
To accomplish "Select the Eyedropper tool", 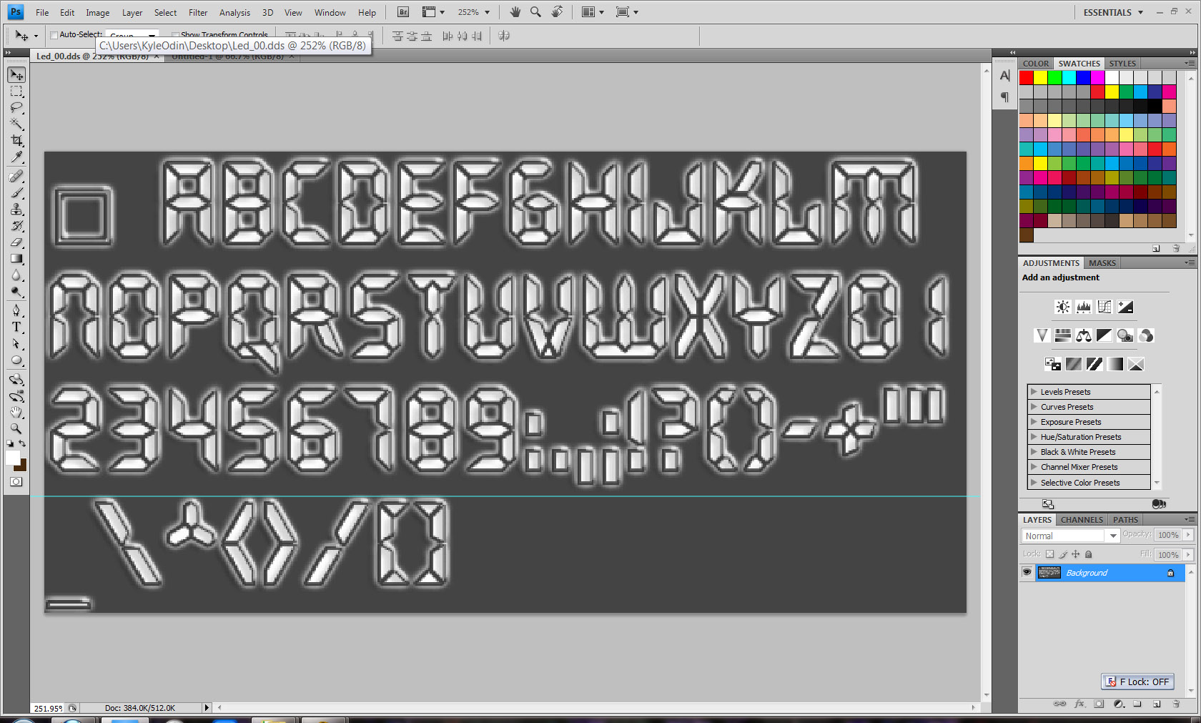I will 16,157.
